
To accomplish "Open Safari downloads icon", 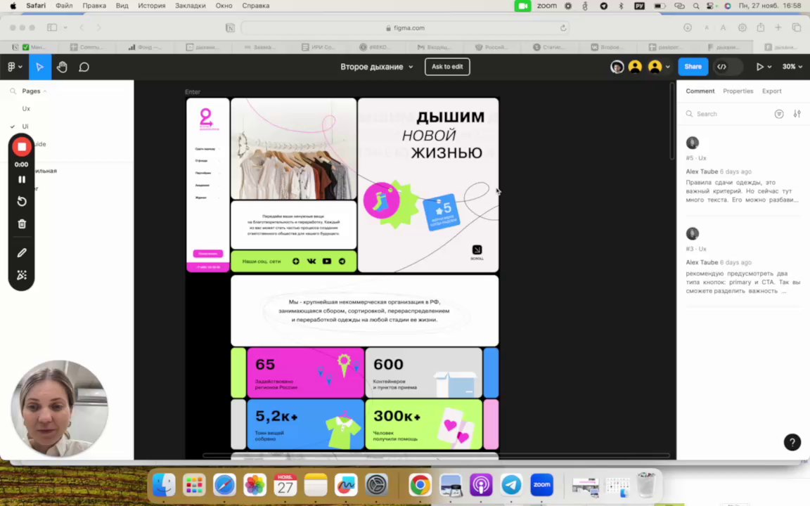I will tap(687, 28).
